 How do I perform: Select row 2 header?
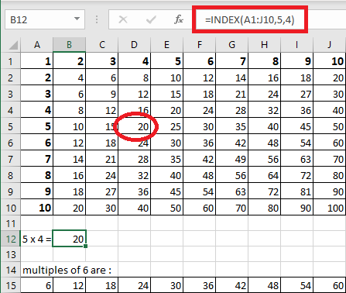[x=11, y=78]
